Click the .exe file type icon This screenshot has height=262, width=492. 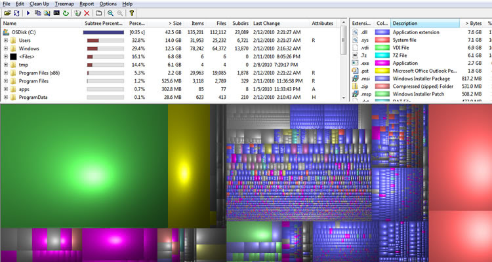(355, 63)
